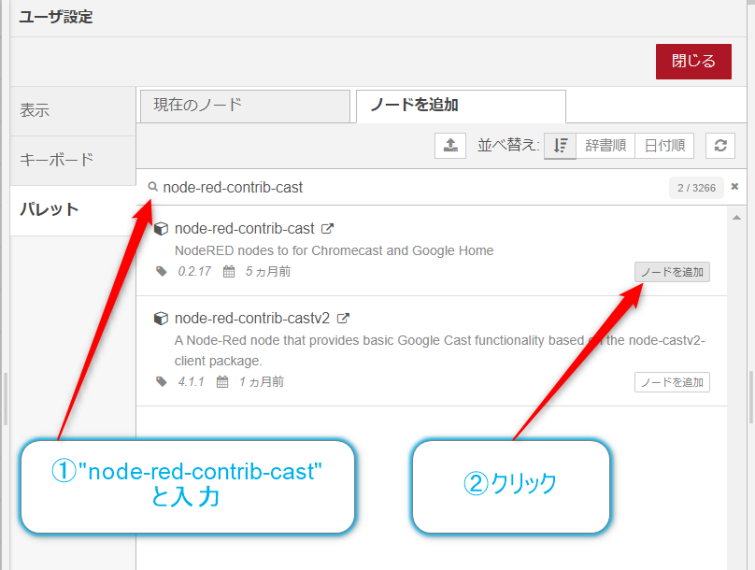Click the node-red-contrib-cast package cube icon
This screenshot has width=755, height=570.
(161, 229)
